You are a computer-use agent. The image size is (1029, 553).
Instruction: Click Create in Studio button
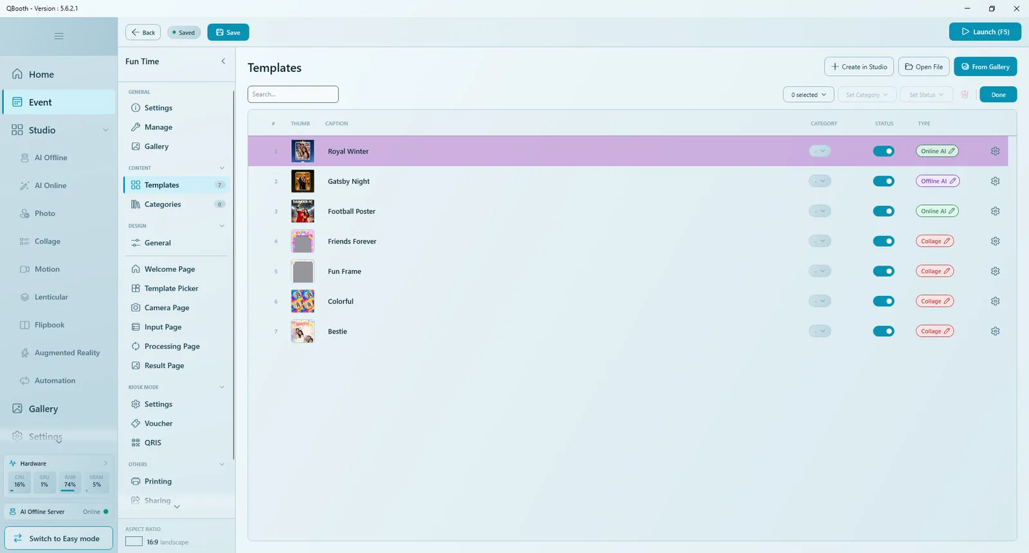pos(859,67)
